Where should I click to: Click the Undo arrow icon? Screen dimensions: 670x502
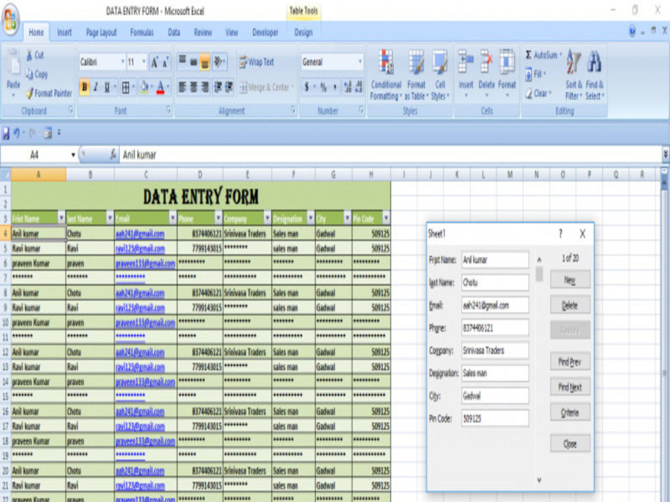pos(17,133)
